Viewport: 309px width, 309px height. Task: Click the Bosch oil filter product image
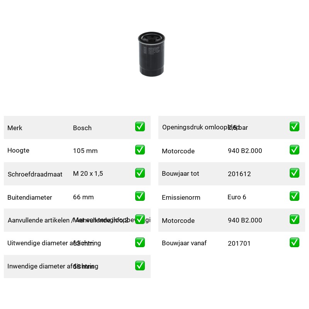[x=151, y=54]
